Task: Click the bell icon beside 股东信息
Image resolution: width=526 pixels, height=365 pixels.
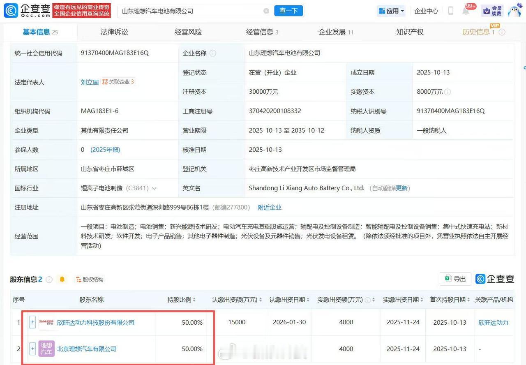Action: (x=62, y=280)
